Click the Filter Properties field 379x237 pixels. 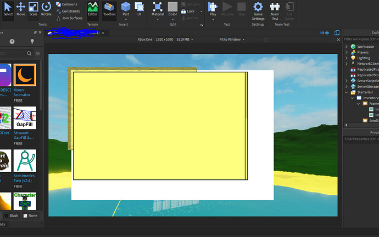click(361, 139)
